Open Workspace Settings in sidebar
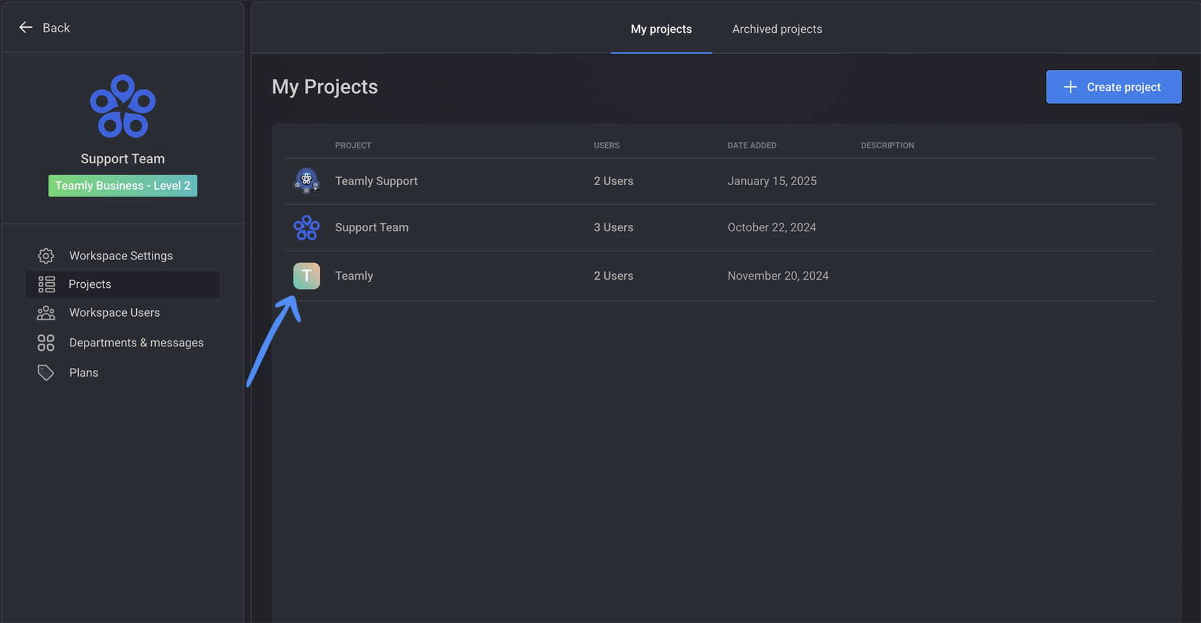 (123, 256)
